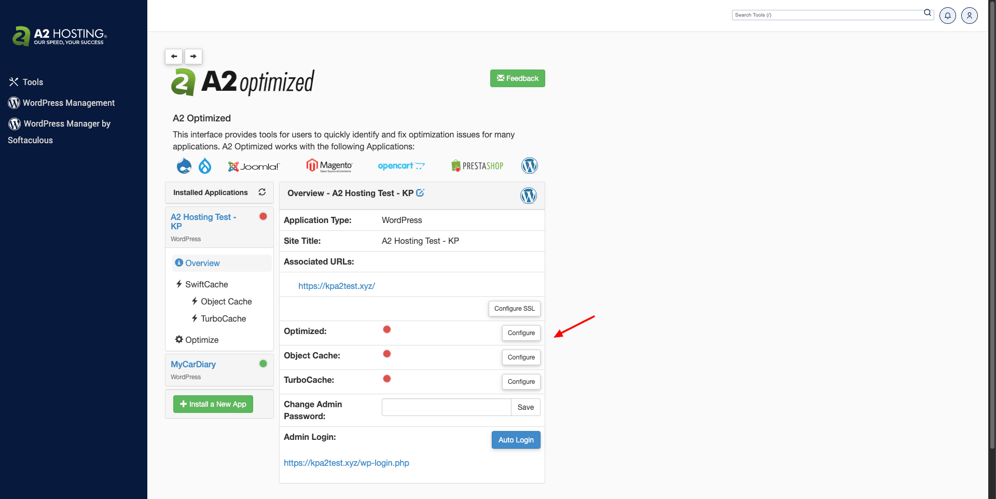This screenshot has width=996, height=499.
Task: Click the WordPress Manager by Softaculous icon
Action: (x=15, y=123)
